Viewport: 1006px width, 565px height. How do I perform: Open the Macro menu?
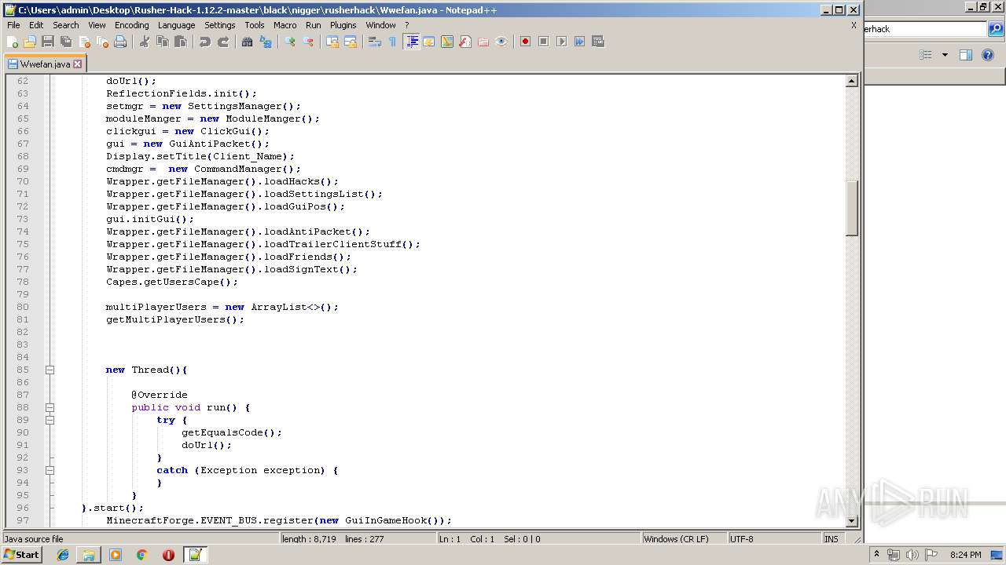click(285, 25)
